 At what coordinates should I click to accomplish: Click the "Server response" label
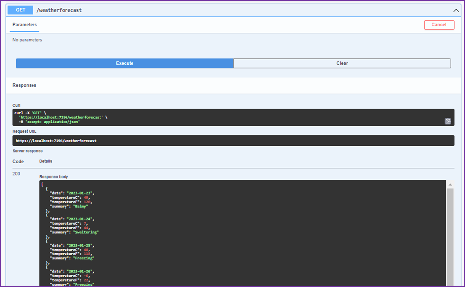coord(28,151)
